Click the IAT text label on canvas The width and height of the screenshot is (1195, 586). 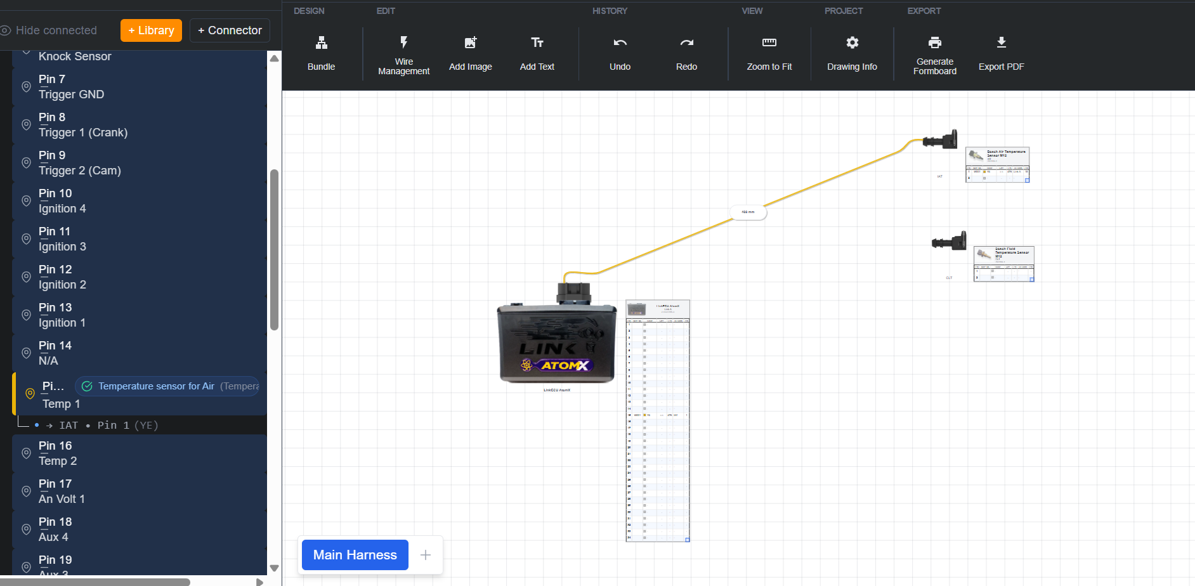pos(940,176)
